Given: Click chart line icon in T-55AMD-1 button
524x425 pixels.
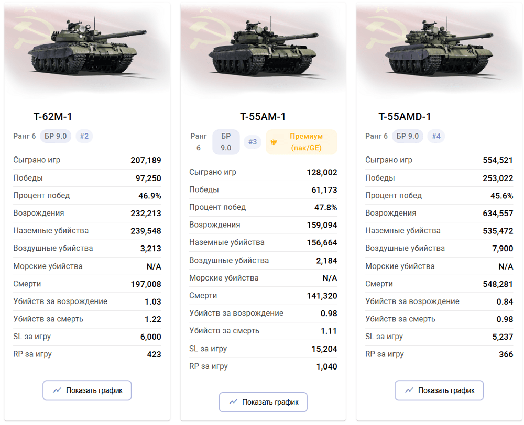Looking at the screenshot, I should coord(409,390).
